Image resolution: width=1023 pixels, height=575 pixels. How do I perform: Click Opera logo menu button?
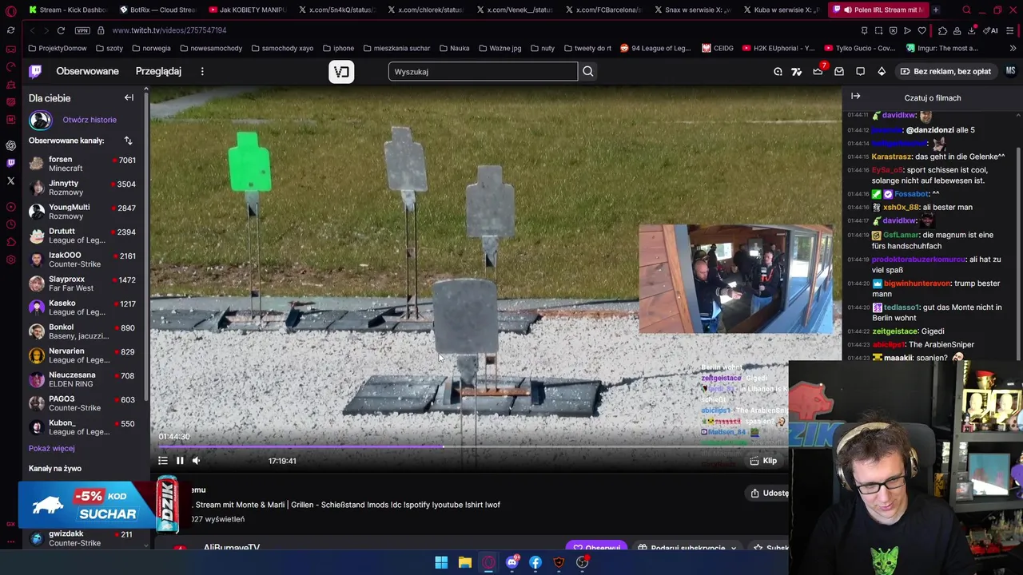10,10
